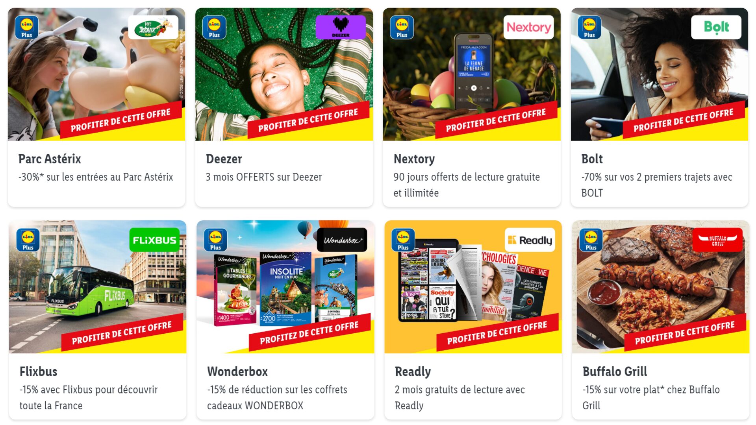Click the red Buffalo Grill logo badge
Image resolution: width=756 pixels, height=425 pixels.
click(x=717, y=240)
